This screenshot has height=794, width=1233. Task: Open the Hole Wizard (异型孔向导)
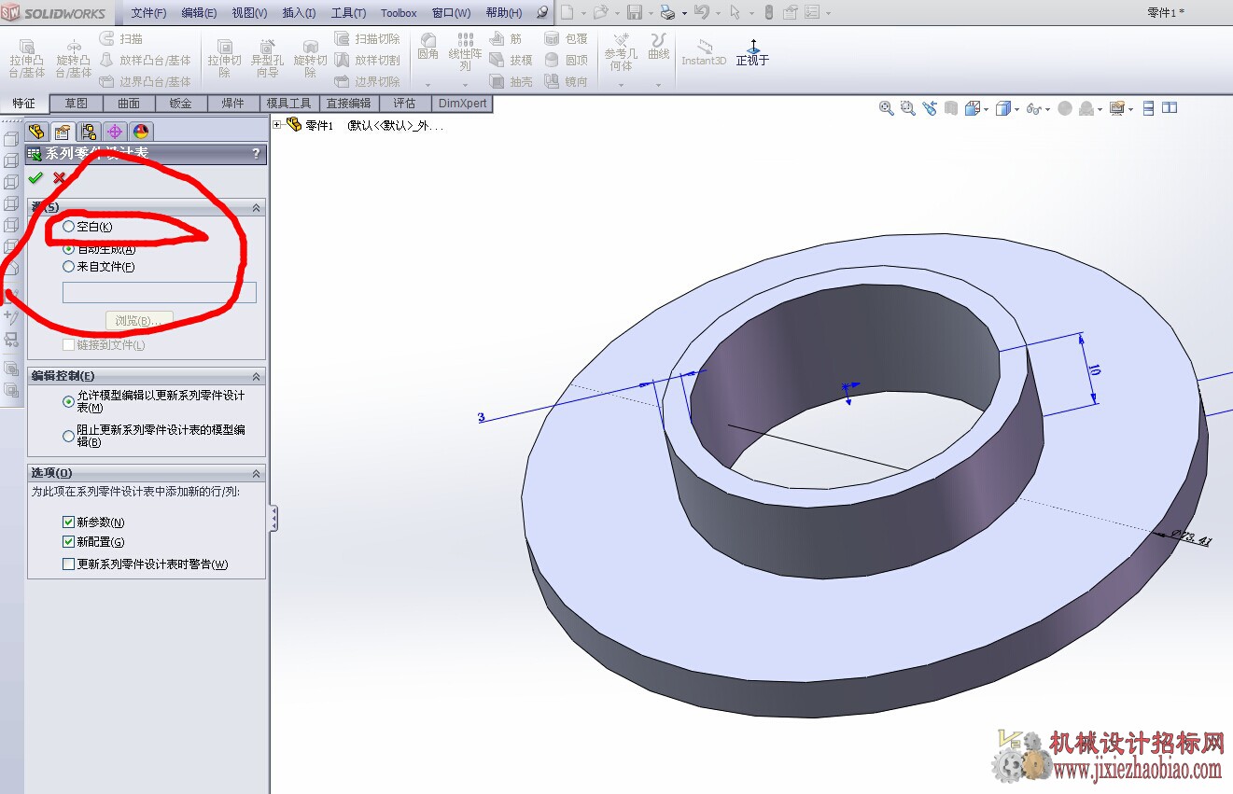point(268,59)
